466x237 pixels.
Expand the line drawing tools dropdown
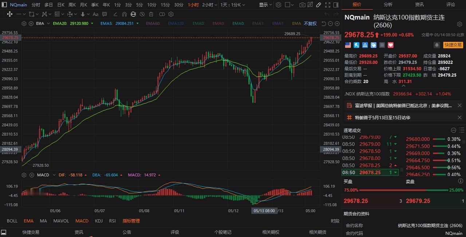(24, 14)
